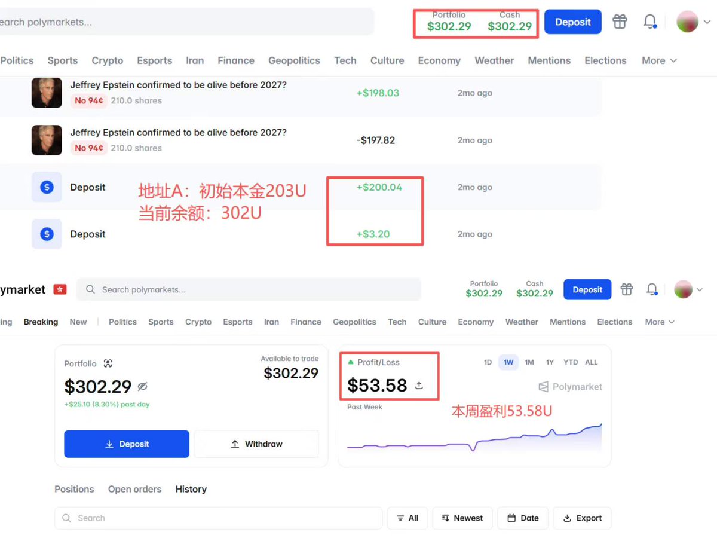Open the Date picker filter

click(523, 518)
